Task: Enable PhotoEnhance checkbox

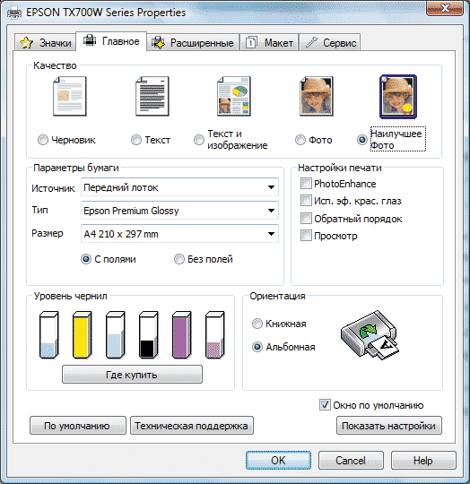Action: pos(306,184)
